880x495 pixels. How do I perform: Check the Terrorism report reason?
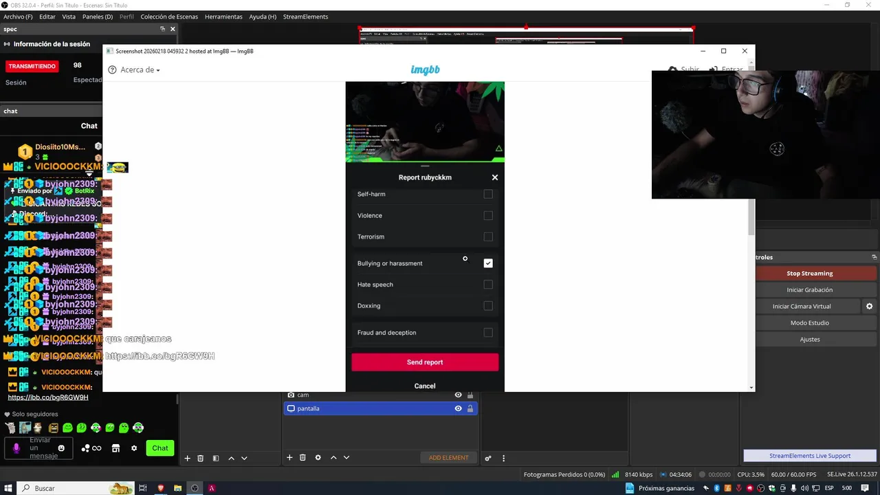click(488, 237)
